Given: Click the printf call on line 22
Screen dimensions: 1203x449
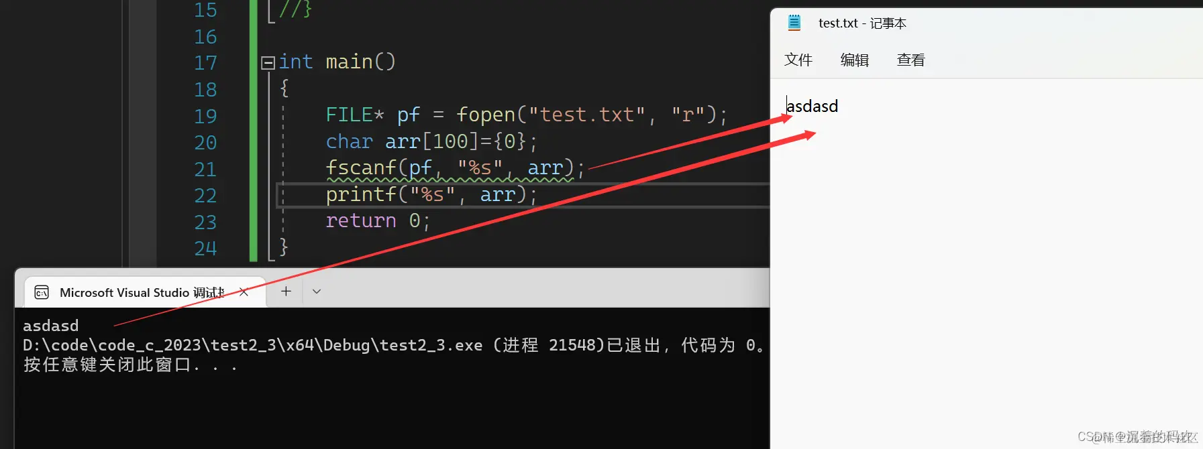Looking at the screenshot, I should [431, 194].
